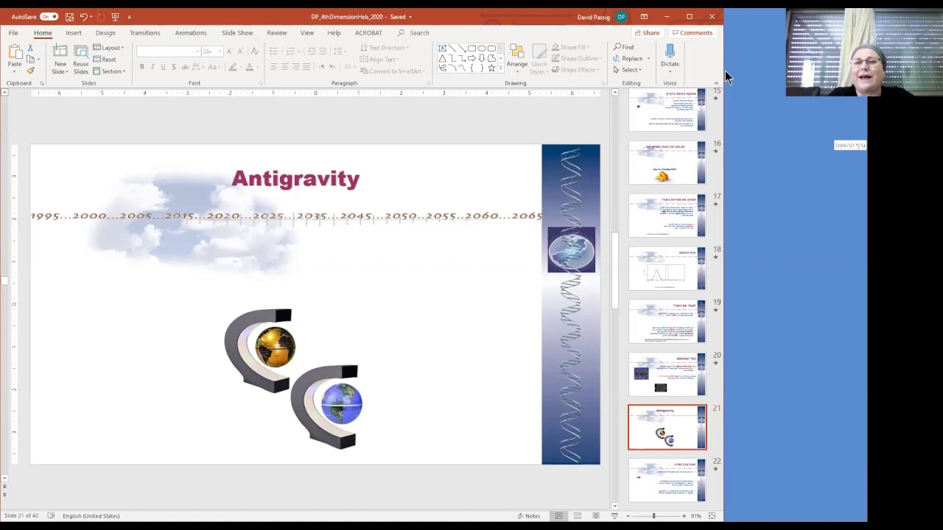Open the Text Direction dropdown
Viewport: 943px width, 530px height.
(x=385, y=47)
